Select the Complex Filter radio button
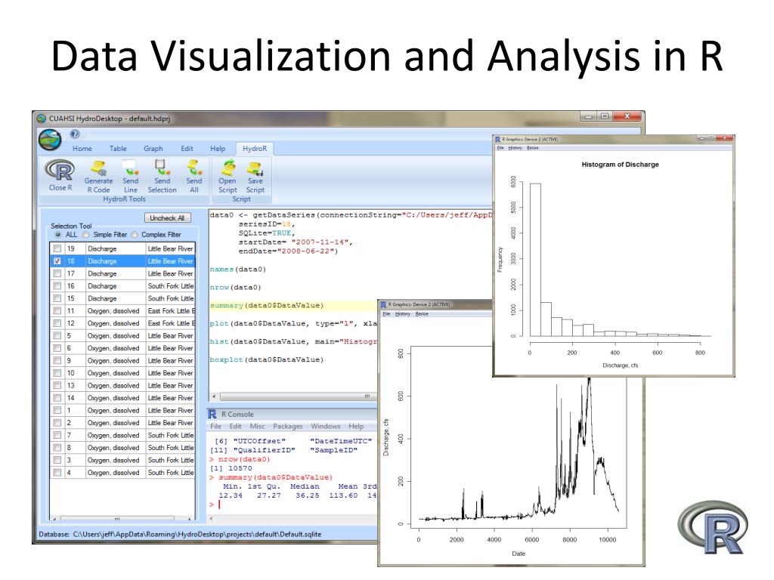The width and height of the screenshot is (774, 580). coord(135,235)
